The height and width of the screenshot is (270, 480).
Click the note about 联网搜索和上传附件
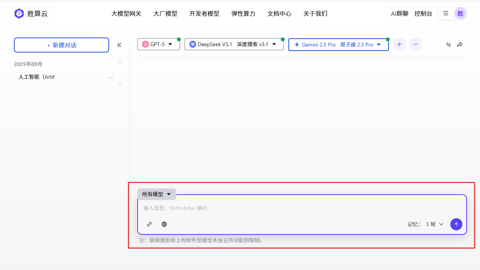pos(202,240)
